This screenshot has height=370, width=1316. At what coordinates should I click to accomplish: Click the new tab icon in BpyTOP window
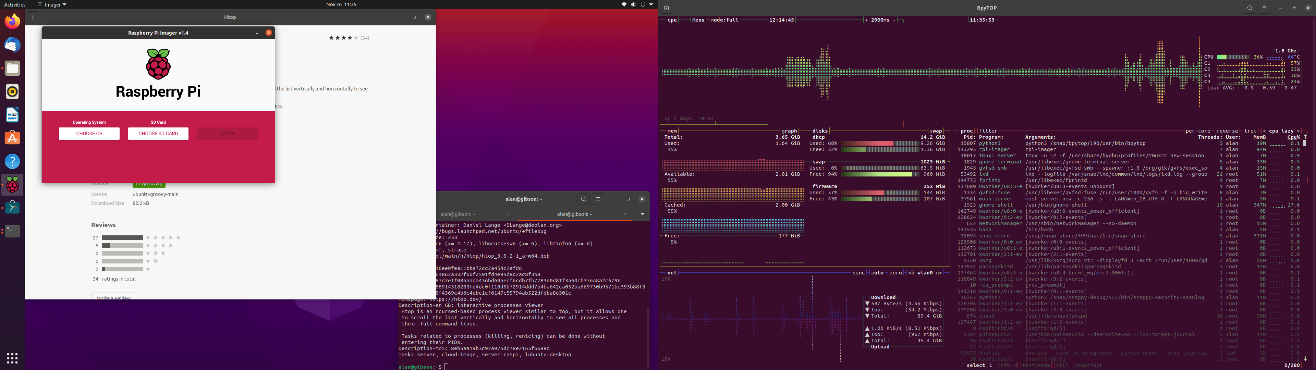666,8
